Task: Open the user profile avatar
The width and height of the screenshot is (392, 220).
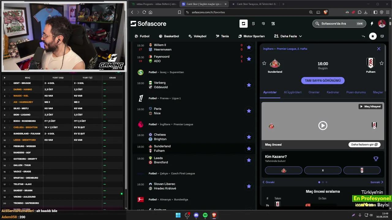Action: (382, 24)
